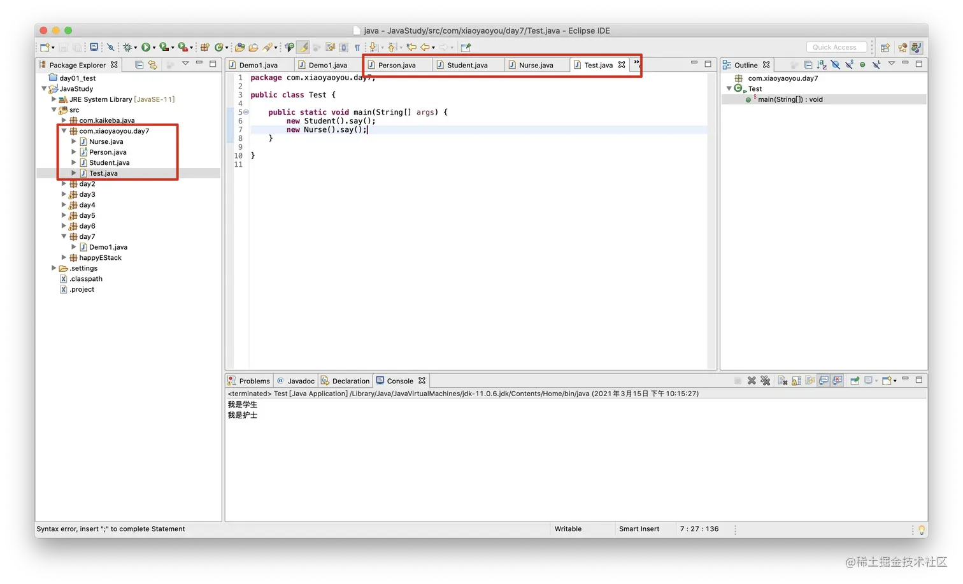The image size is (963, 584).
Task: Click the New Java Class icon
Action: [219, 47]
